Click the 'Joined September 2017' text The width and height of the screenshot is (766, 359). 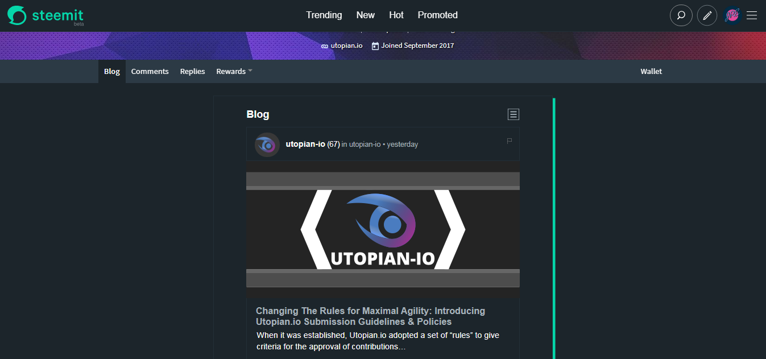pyautogui.click(x=418, y=46)
